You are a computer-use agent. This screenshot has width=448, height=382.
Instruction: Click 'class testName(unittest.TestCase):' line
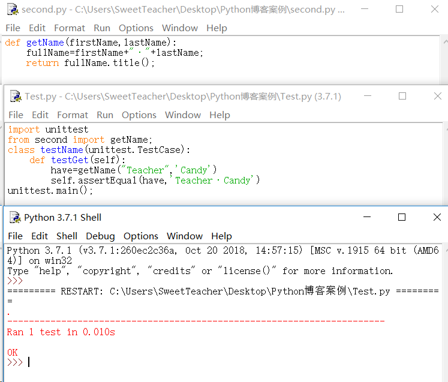99,150
